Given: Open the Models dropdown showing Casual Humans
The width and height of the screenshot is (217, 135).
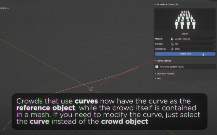Looking at the screenshot, I should [193, 39].
